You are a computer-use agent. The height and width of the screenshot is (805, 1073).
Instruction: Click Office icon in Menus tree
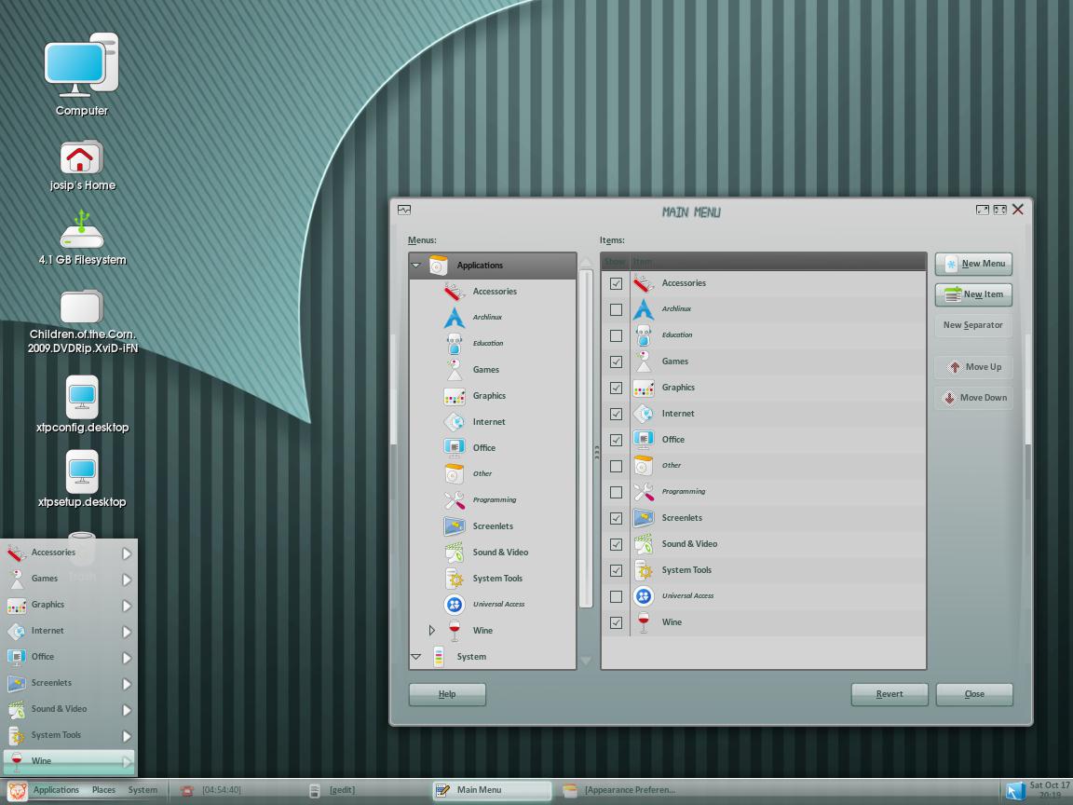point(455,447)
